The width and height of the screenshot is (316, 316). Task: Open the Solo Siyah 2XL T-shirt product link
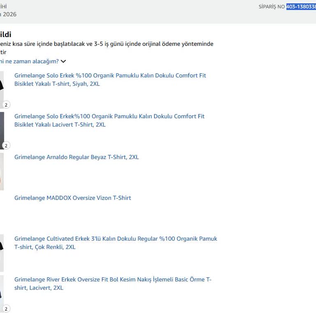point(110,79)
